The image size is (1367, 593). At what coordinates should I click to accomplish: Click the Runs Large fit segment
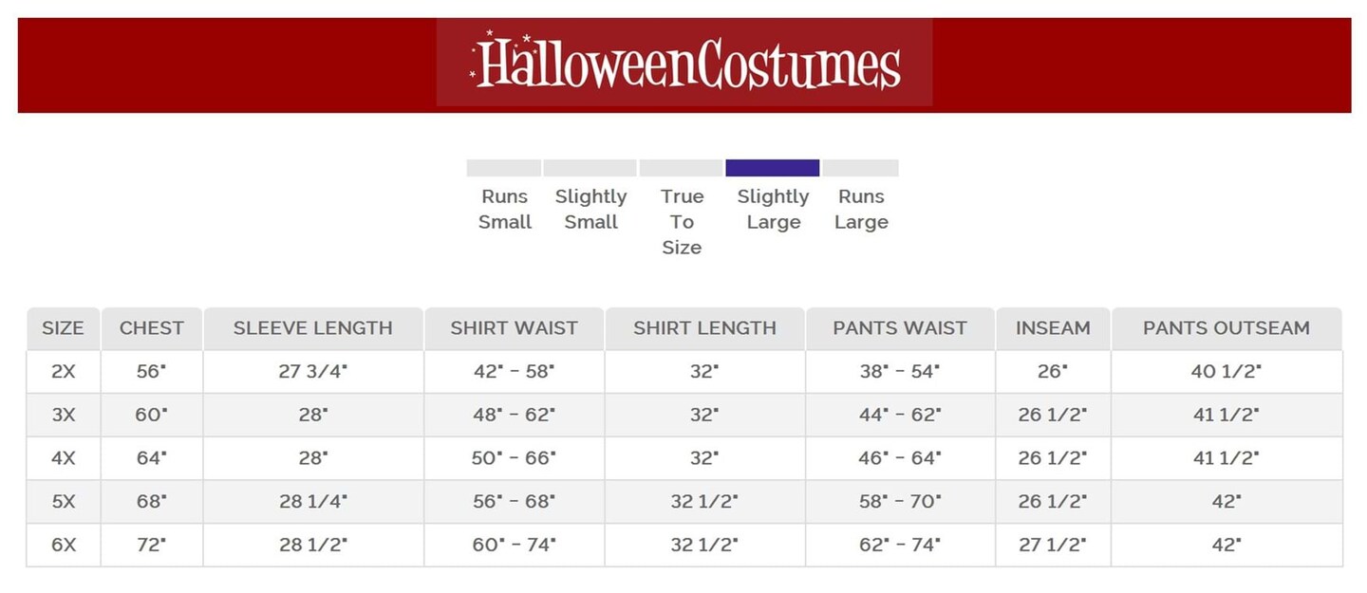(860, 168)
